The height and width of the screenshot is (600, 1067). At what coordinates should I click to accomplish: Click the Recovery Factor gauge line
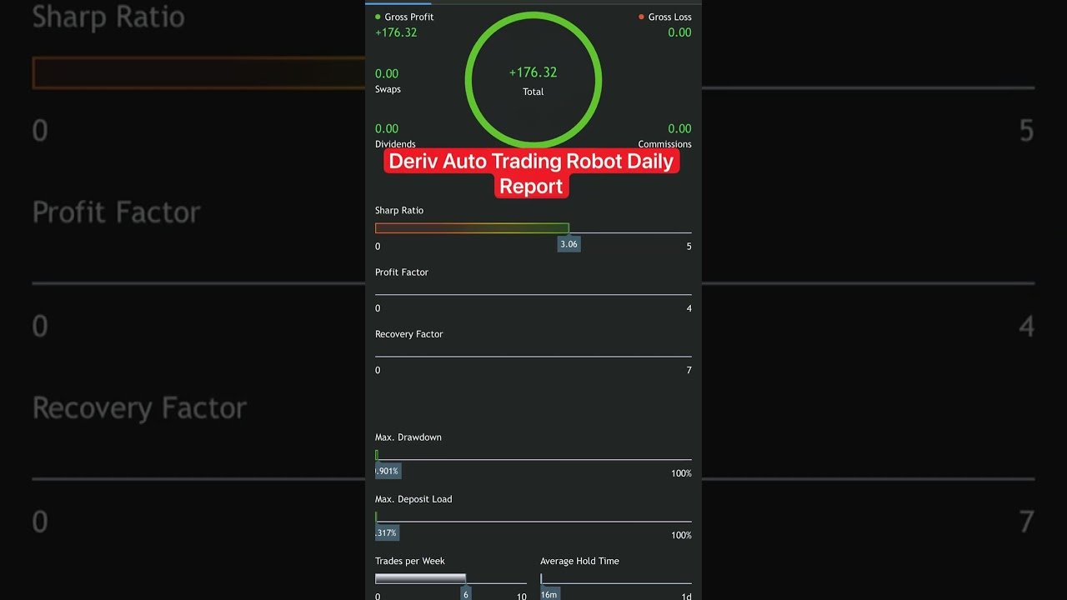pyautogui.click(x=533, y=356)
